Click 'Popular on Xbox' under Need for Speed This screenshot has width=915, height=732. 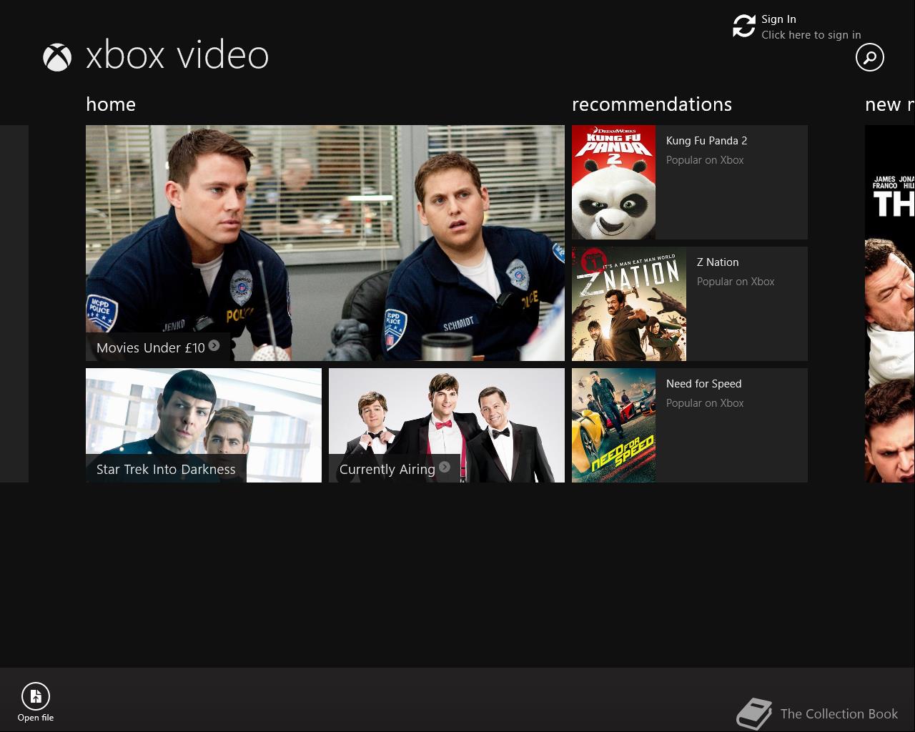(705, 403)
